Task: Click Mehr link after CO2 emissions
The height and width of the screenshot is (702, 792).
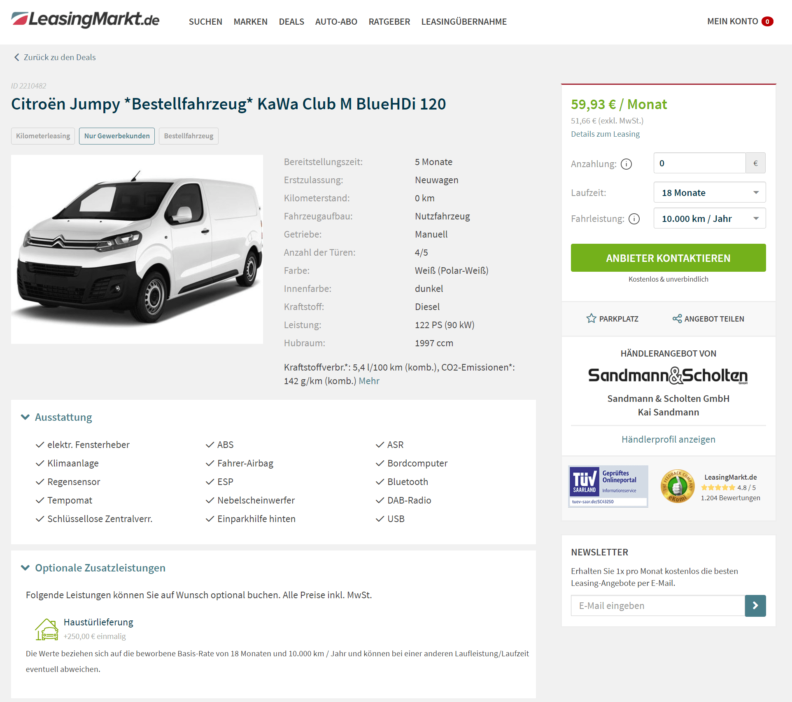Action: (369, 381)
